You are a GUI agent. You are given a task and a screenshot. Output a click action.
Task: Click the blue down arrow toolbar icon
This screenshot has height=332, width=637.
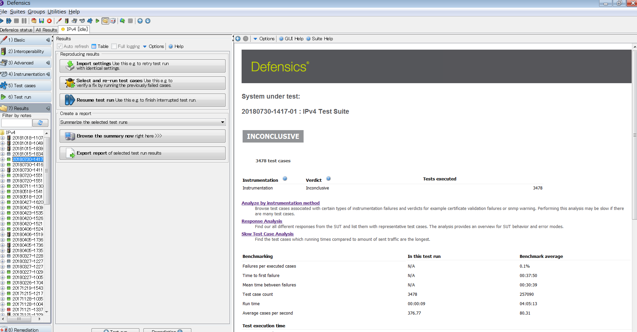pos(148,21)
